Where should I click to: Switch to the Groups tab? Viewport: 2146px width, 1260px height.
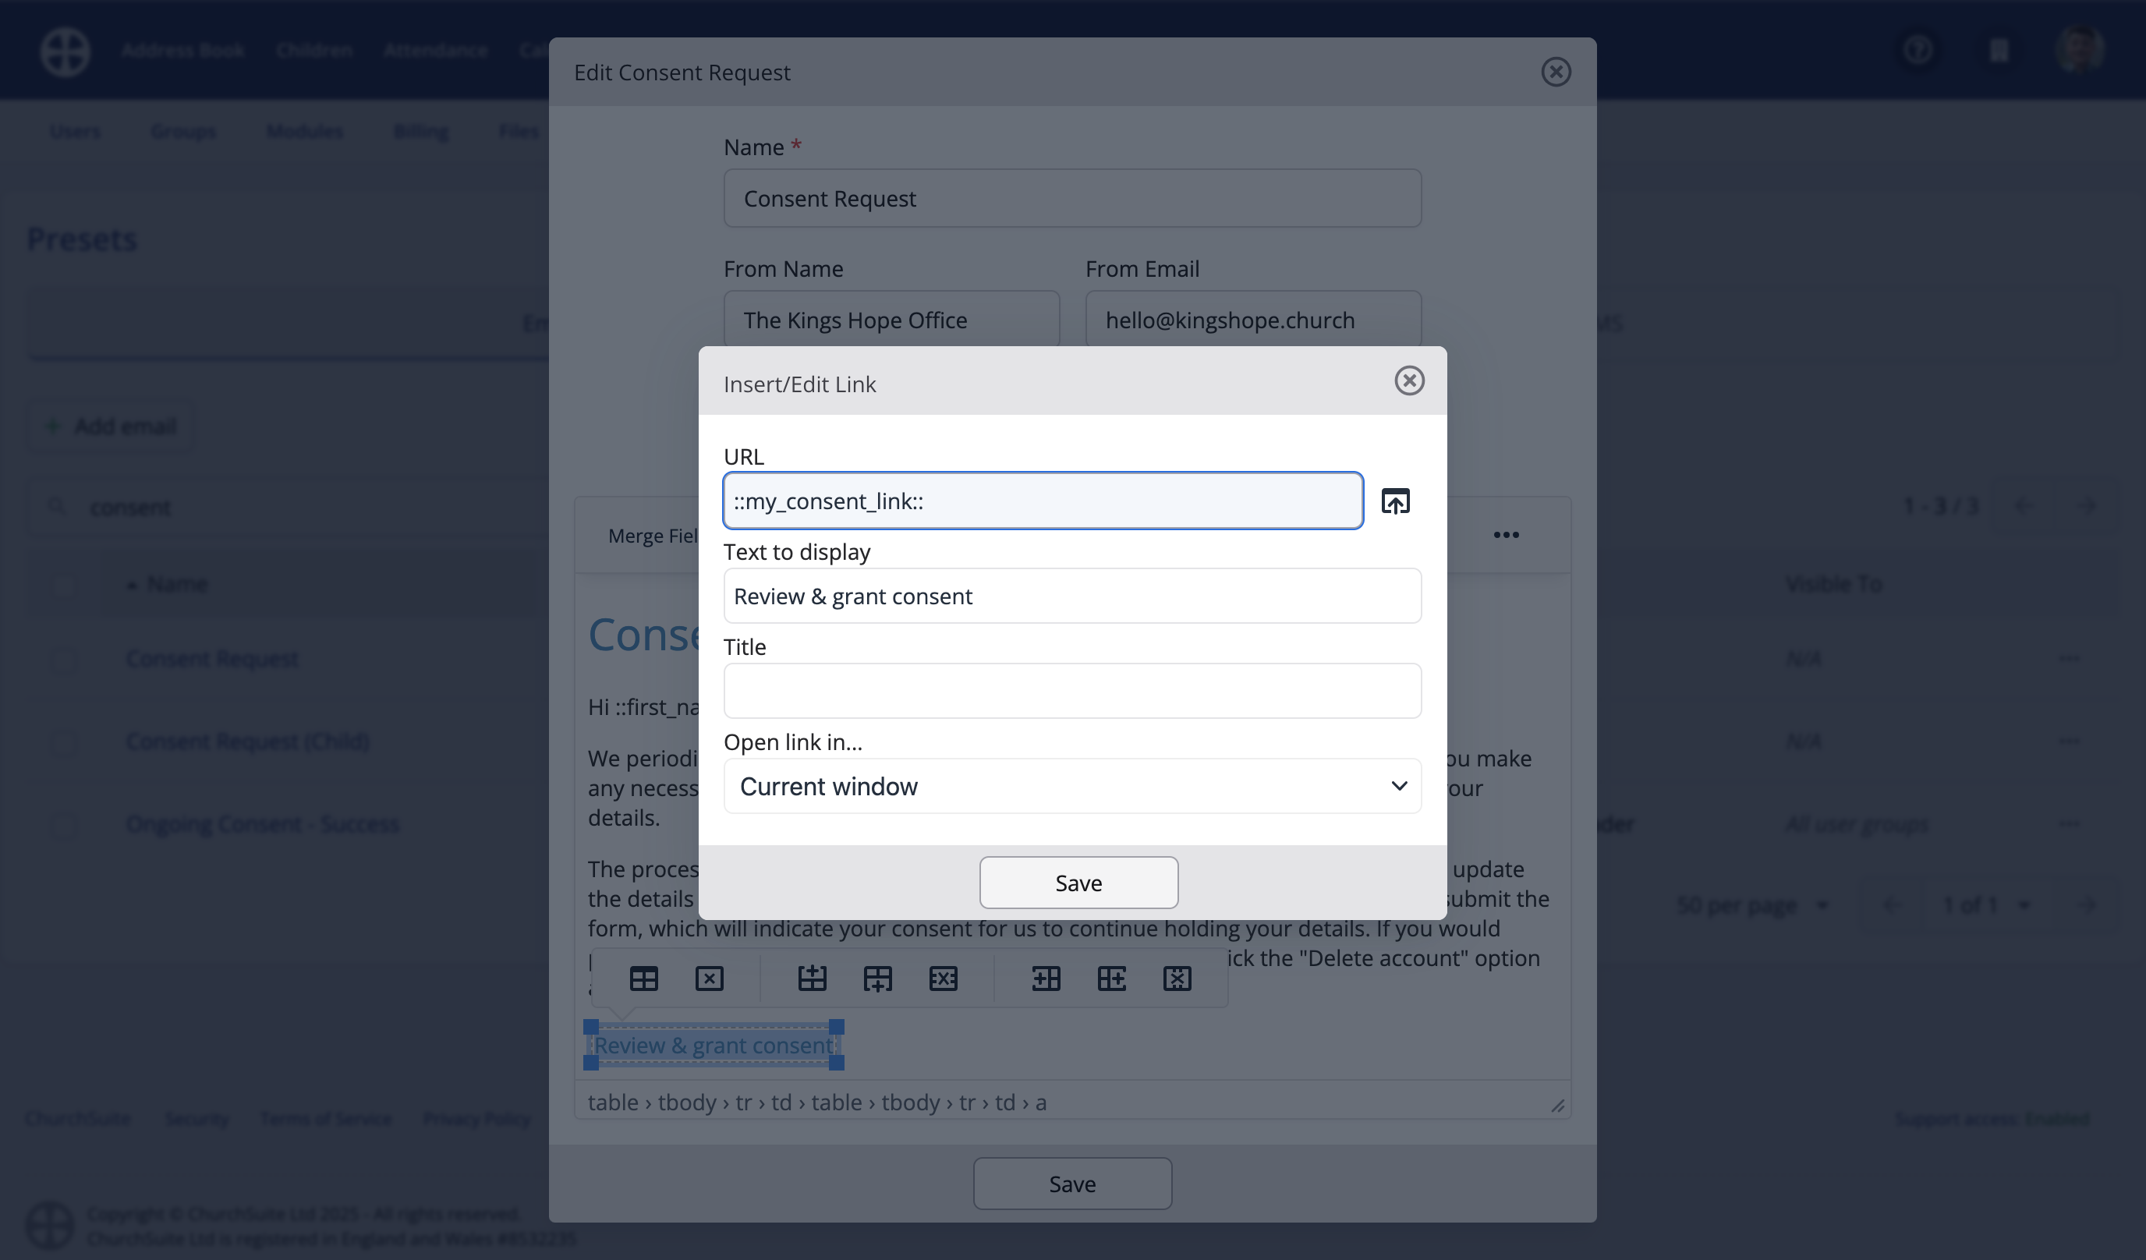(183, 131)
